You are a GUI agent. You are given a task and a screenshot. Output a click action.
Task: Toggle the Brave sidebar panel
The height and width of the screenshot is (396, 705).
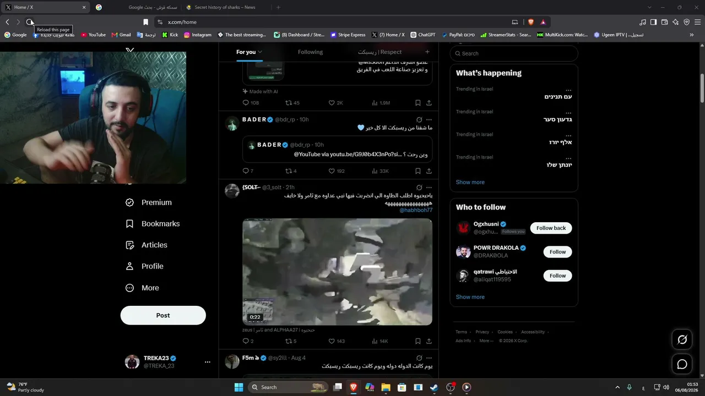pos(653,22)
